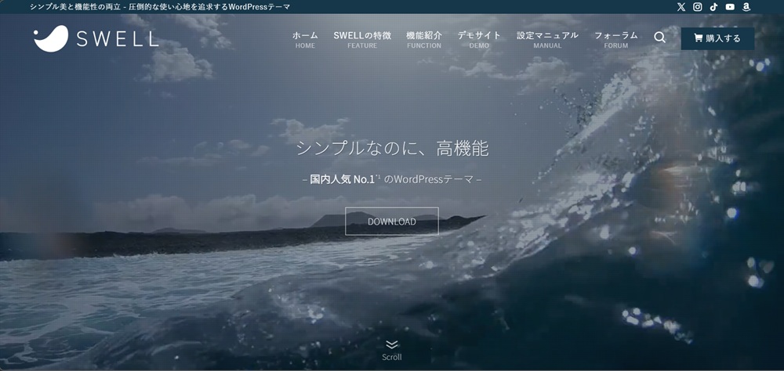Open search with the magnifying glass icon

point(659,38)
